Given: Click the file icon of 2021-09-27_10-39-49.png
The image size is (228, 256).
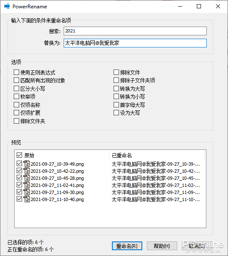Looking at the screenshot, I should 27,164.
